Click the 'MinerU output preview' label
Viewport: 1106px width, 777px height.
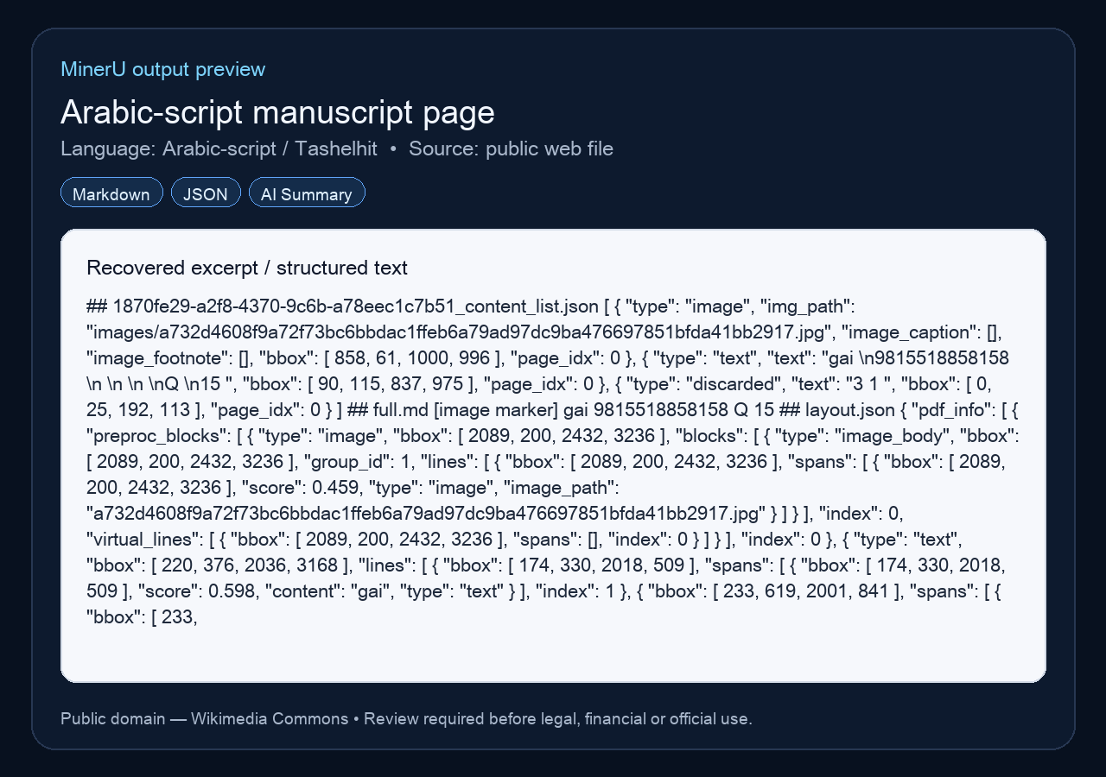163,69
